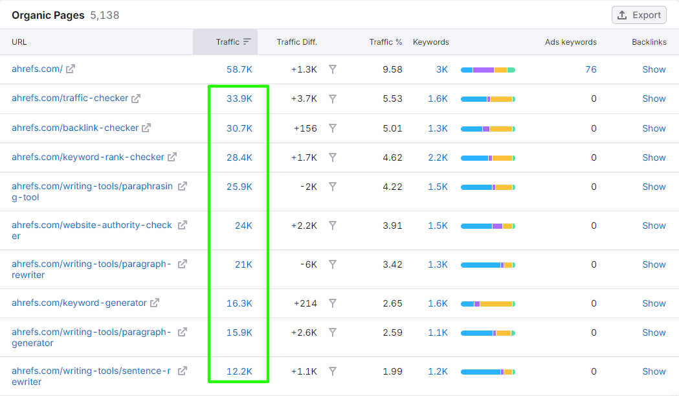Export the Organic Pages table
This screenshot has width=679, height=396.
[x=639, y=15]
